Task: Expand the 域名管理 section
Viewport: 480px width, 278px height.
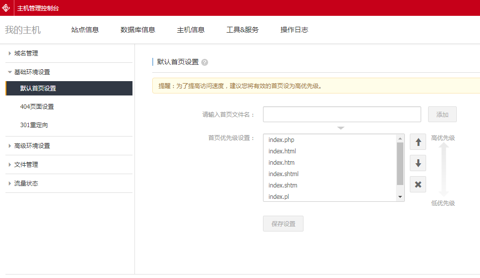Action: (26, 53)
